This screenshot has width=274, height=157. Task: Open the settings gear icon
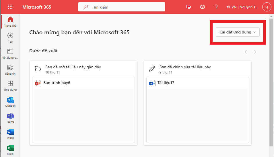tap(203, 7)
